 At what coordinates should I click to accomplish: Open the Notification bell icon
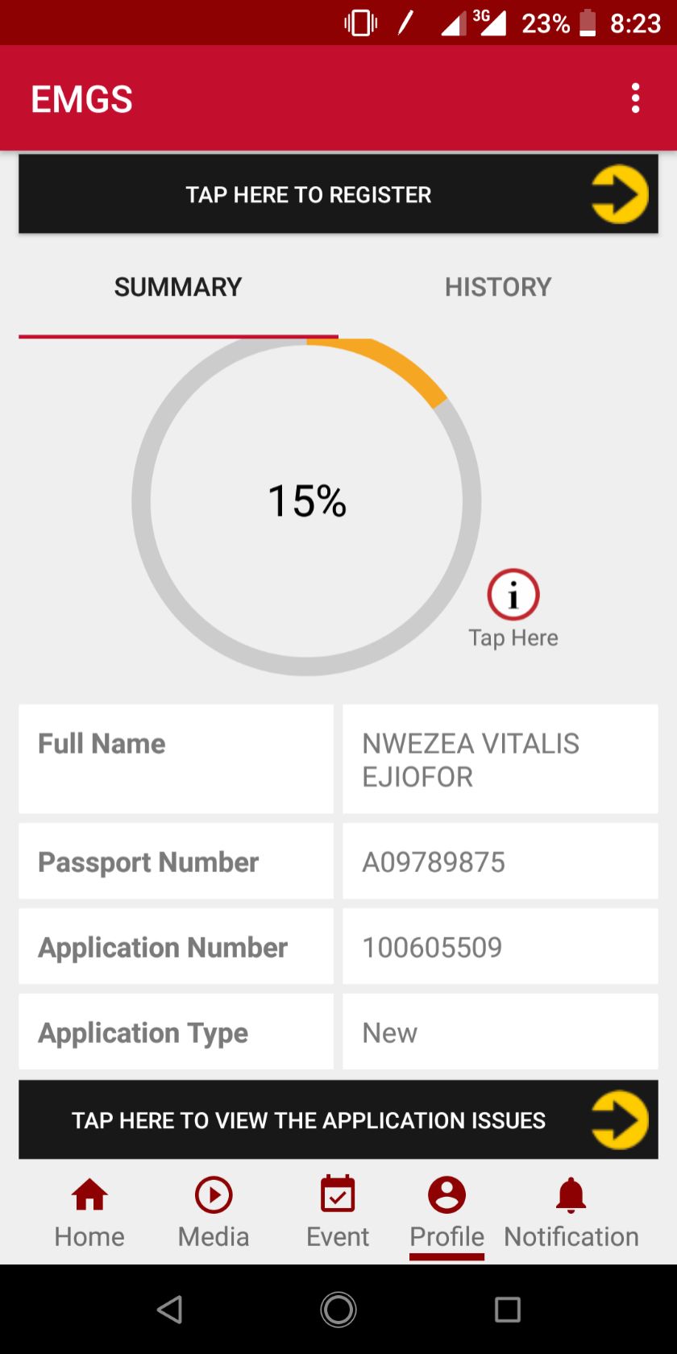pos(571,1194)
